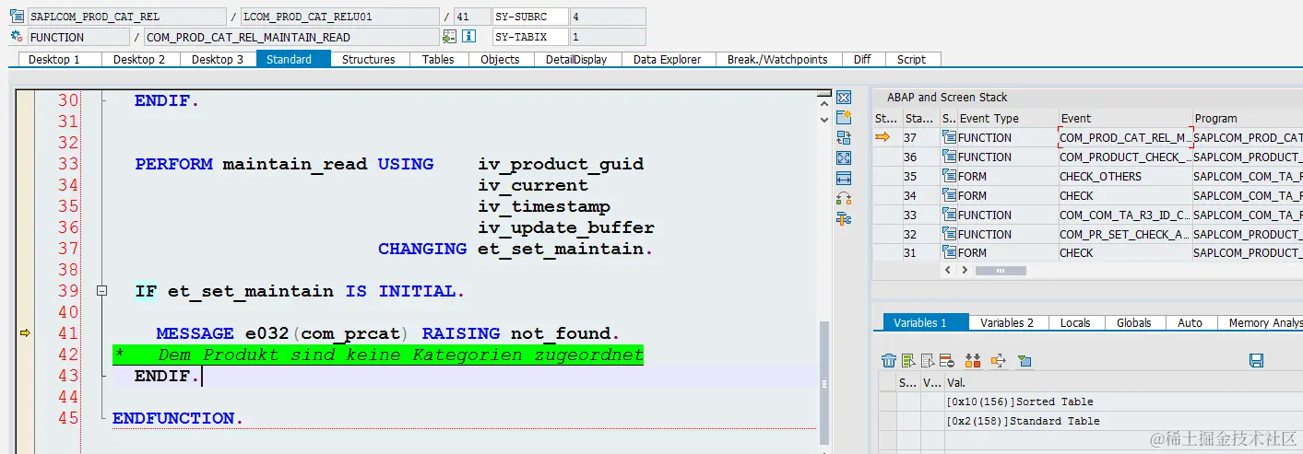Click the stack icon in row 37

[x=949, y=137]
